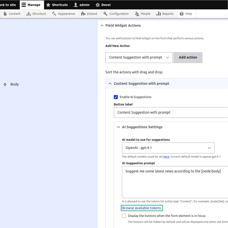Click the Body field drag handle

[x=5, y=84]
